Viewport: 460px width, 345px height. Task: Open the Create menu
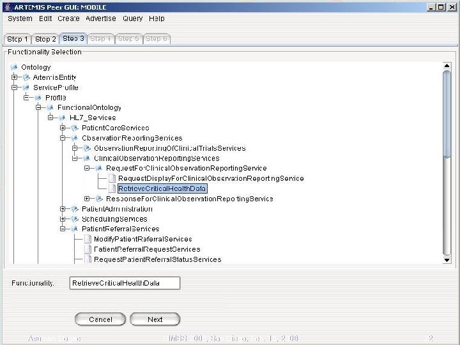point(68,19)
